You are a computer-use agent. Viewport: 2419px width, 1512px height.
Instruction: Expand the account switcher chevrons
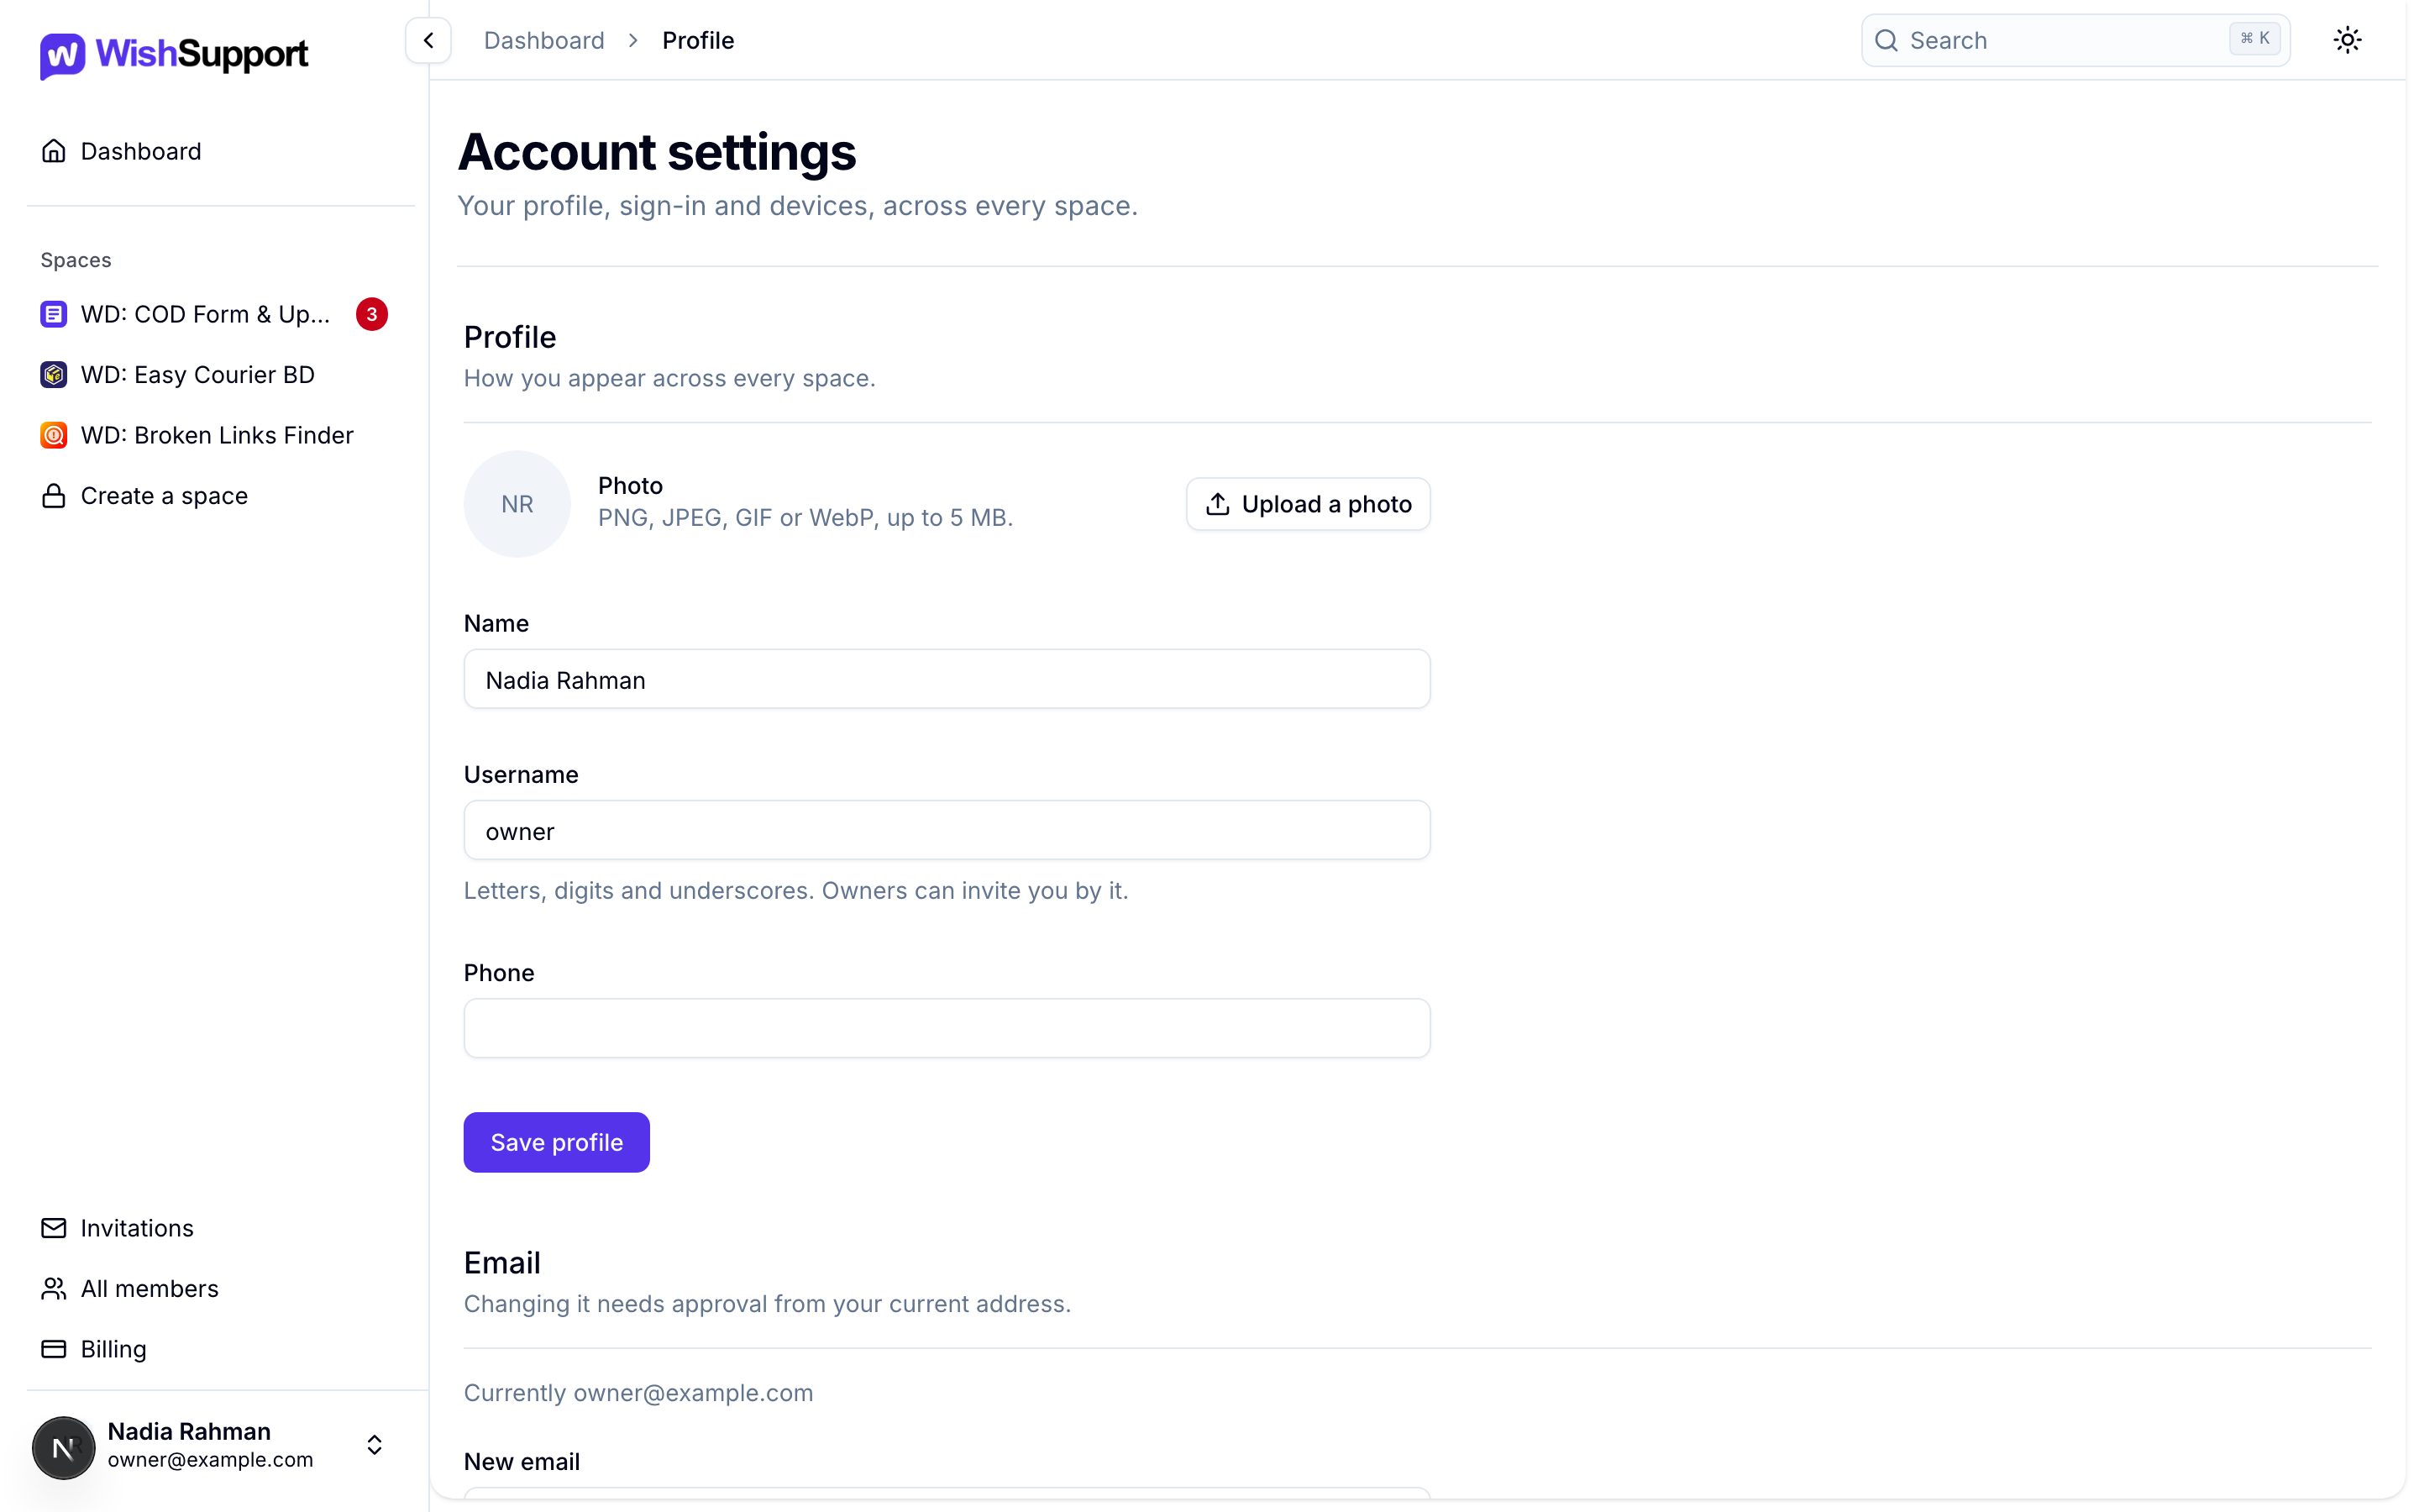point(374,1446)
